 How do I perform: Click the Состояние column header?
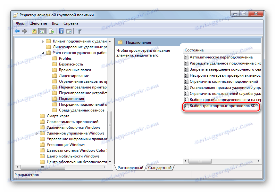[194, 50]
